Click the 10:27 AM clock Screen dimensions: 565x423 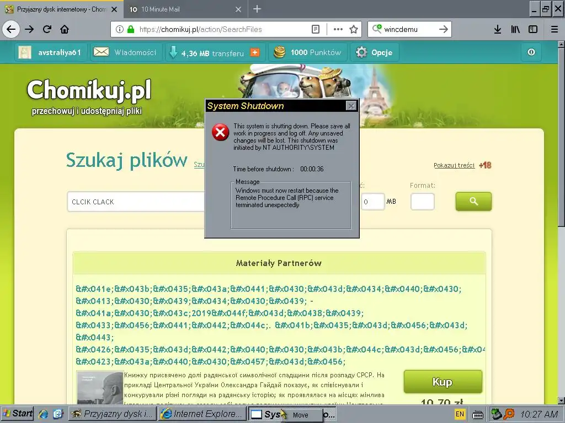(539, 414)
